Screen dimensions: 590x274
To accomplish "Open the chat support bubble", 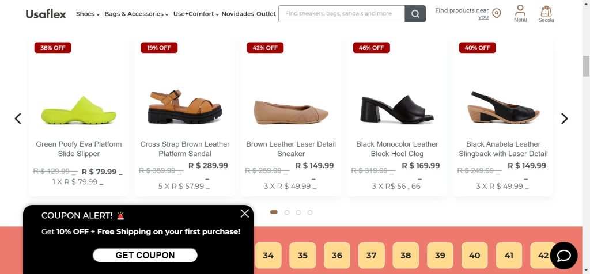I will 563,256.
